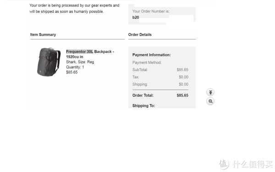Click the 什么值得买 watermark text
The width and height of the screenshot is (275, 172).
(x=253, y=165)
